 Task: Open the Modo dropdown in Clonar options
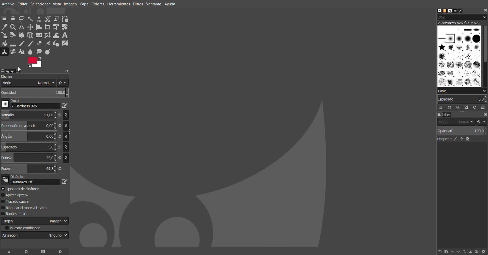(28, 83)
